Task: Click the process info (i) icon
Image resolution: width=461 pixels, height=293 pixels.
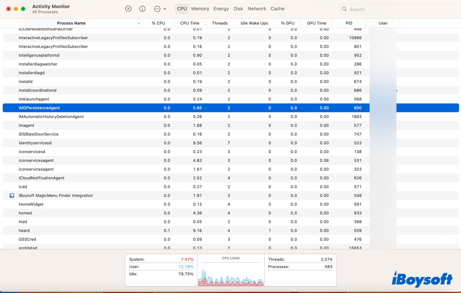Action: click(x=142, y=9)
